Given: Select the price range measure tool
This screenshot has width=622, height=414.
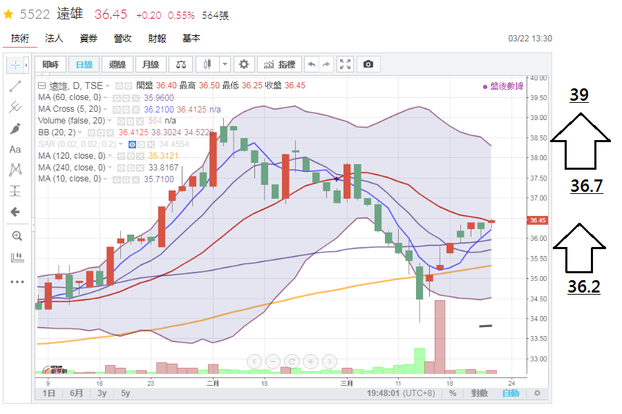Looking at the screenshot, I should (15, 191).
